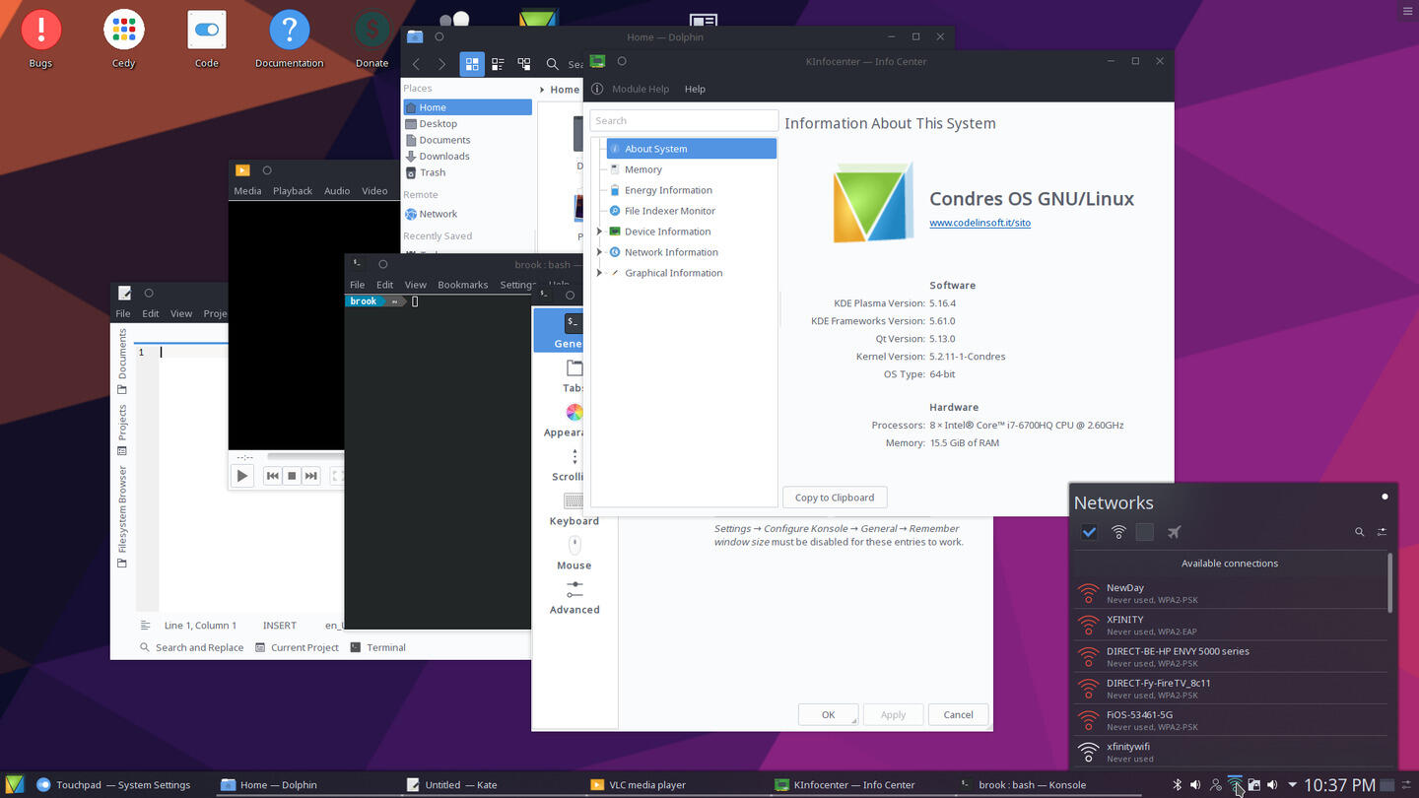Screen dimensions: 1419x798
Task: Open Downloads in Dolphin Places
Action: point(467,156)
